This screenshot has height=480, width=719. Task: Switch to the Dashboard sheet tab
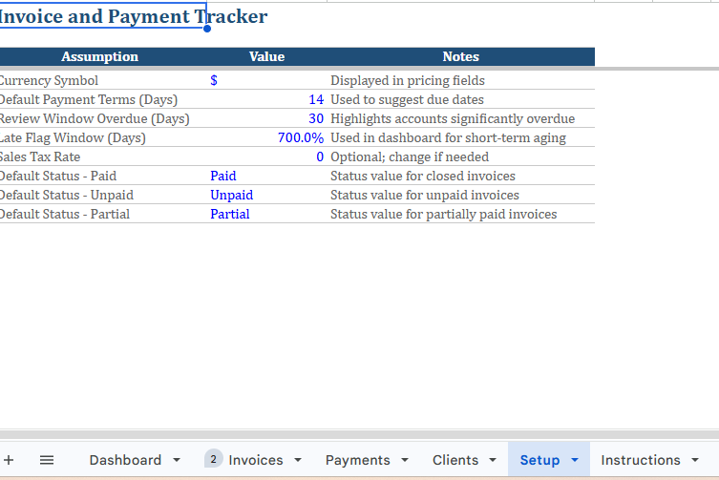tap(125, 460)
